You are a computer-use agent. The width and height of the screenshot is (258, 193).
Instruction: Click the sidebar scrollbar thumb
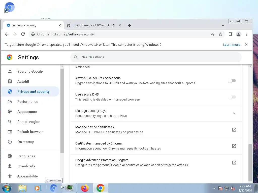[62, 111]
